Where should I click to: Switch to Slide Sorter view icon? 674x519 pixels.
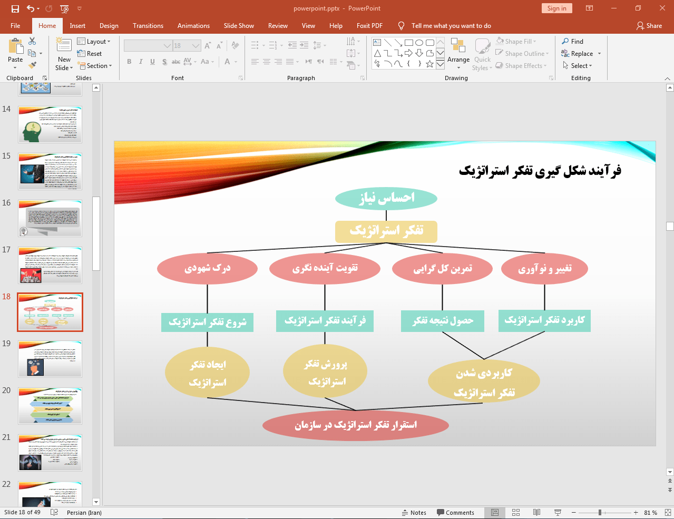coord(516,512)
